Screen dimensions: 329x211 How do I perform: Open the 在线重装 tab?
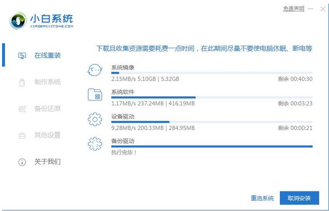click(x=47, y=55)
